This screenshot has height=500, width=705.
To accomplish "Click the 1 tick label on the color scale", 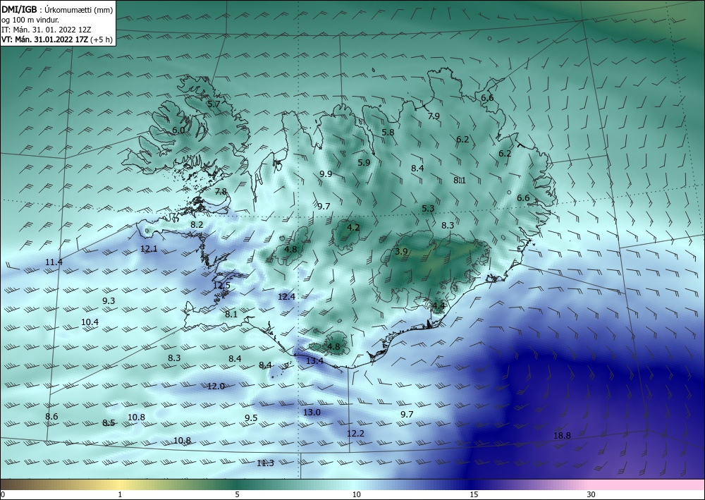I will pyautogui.click(x=120, y=495).
